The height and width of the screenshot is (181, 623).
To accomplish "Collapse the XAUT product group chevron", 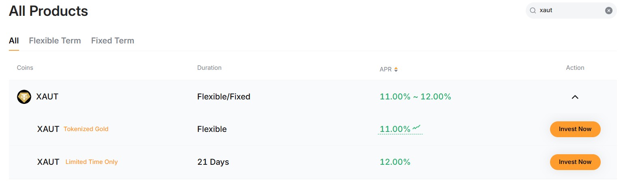I will (x=575, y=97).
